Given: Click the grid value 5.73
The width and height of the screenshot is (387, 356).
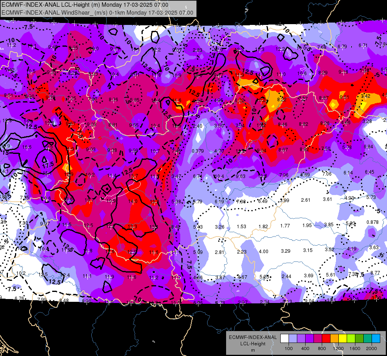Looking at the screenshot, I should tap(371, 197).
